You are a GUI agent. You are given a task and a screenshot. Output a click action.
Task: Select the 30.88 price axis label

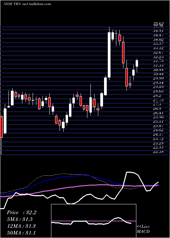(158, 70)
